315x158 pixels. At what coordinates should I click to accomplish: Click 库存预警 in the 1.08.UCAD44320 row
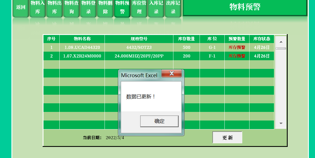click(237, 47)
